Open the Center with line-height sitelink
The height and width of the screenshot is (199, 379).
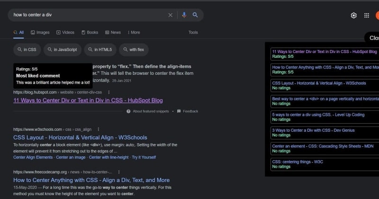coord(109,157)
